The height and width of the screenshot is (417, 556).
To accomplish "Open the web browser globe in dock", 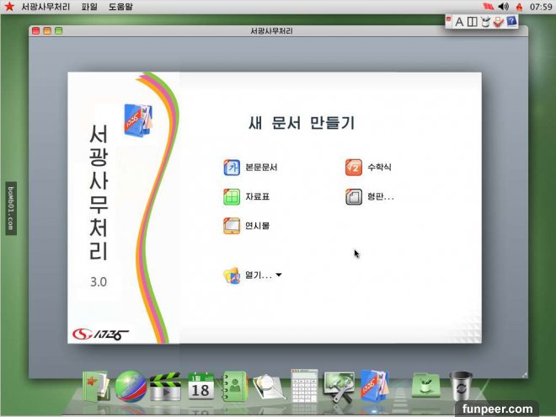I will (x=131, y=387).
